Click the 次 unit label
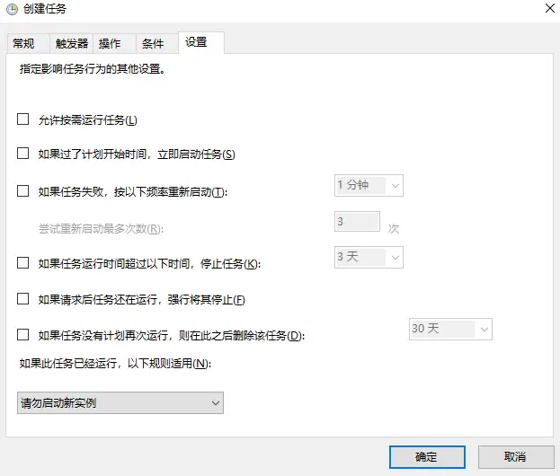Viewport: 560px width, 476px height. (x=394, y=229)
